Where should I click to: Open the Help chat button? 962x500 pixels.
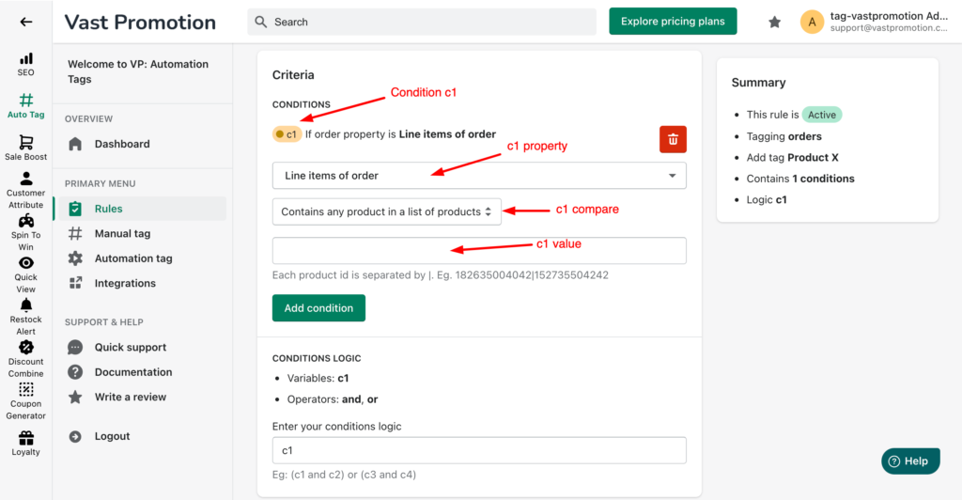[910, 461]
